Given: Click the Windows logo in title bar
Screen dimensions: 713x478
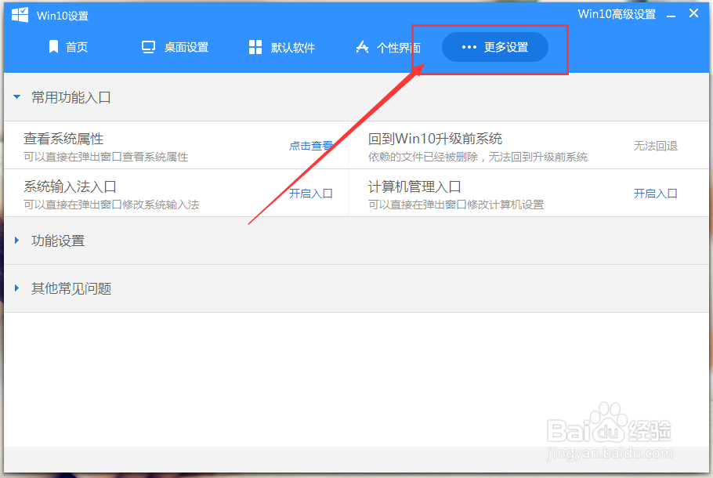Looking at the screenshot, I should coord(20,15).
